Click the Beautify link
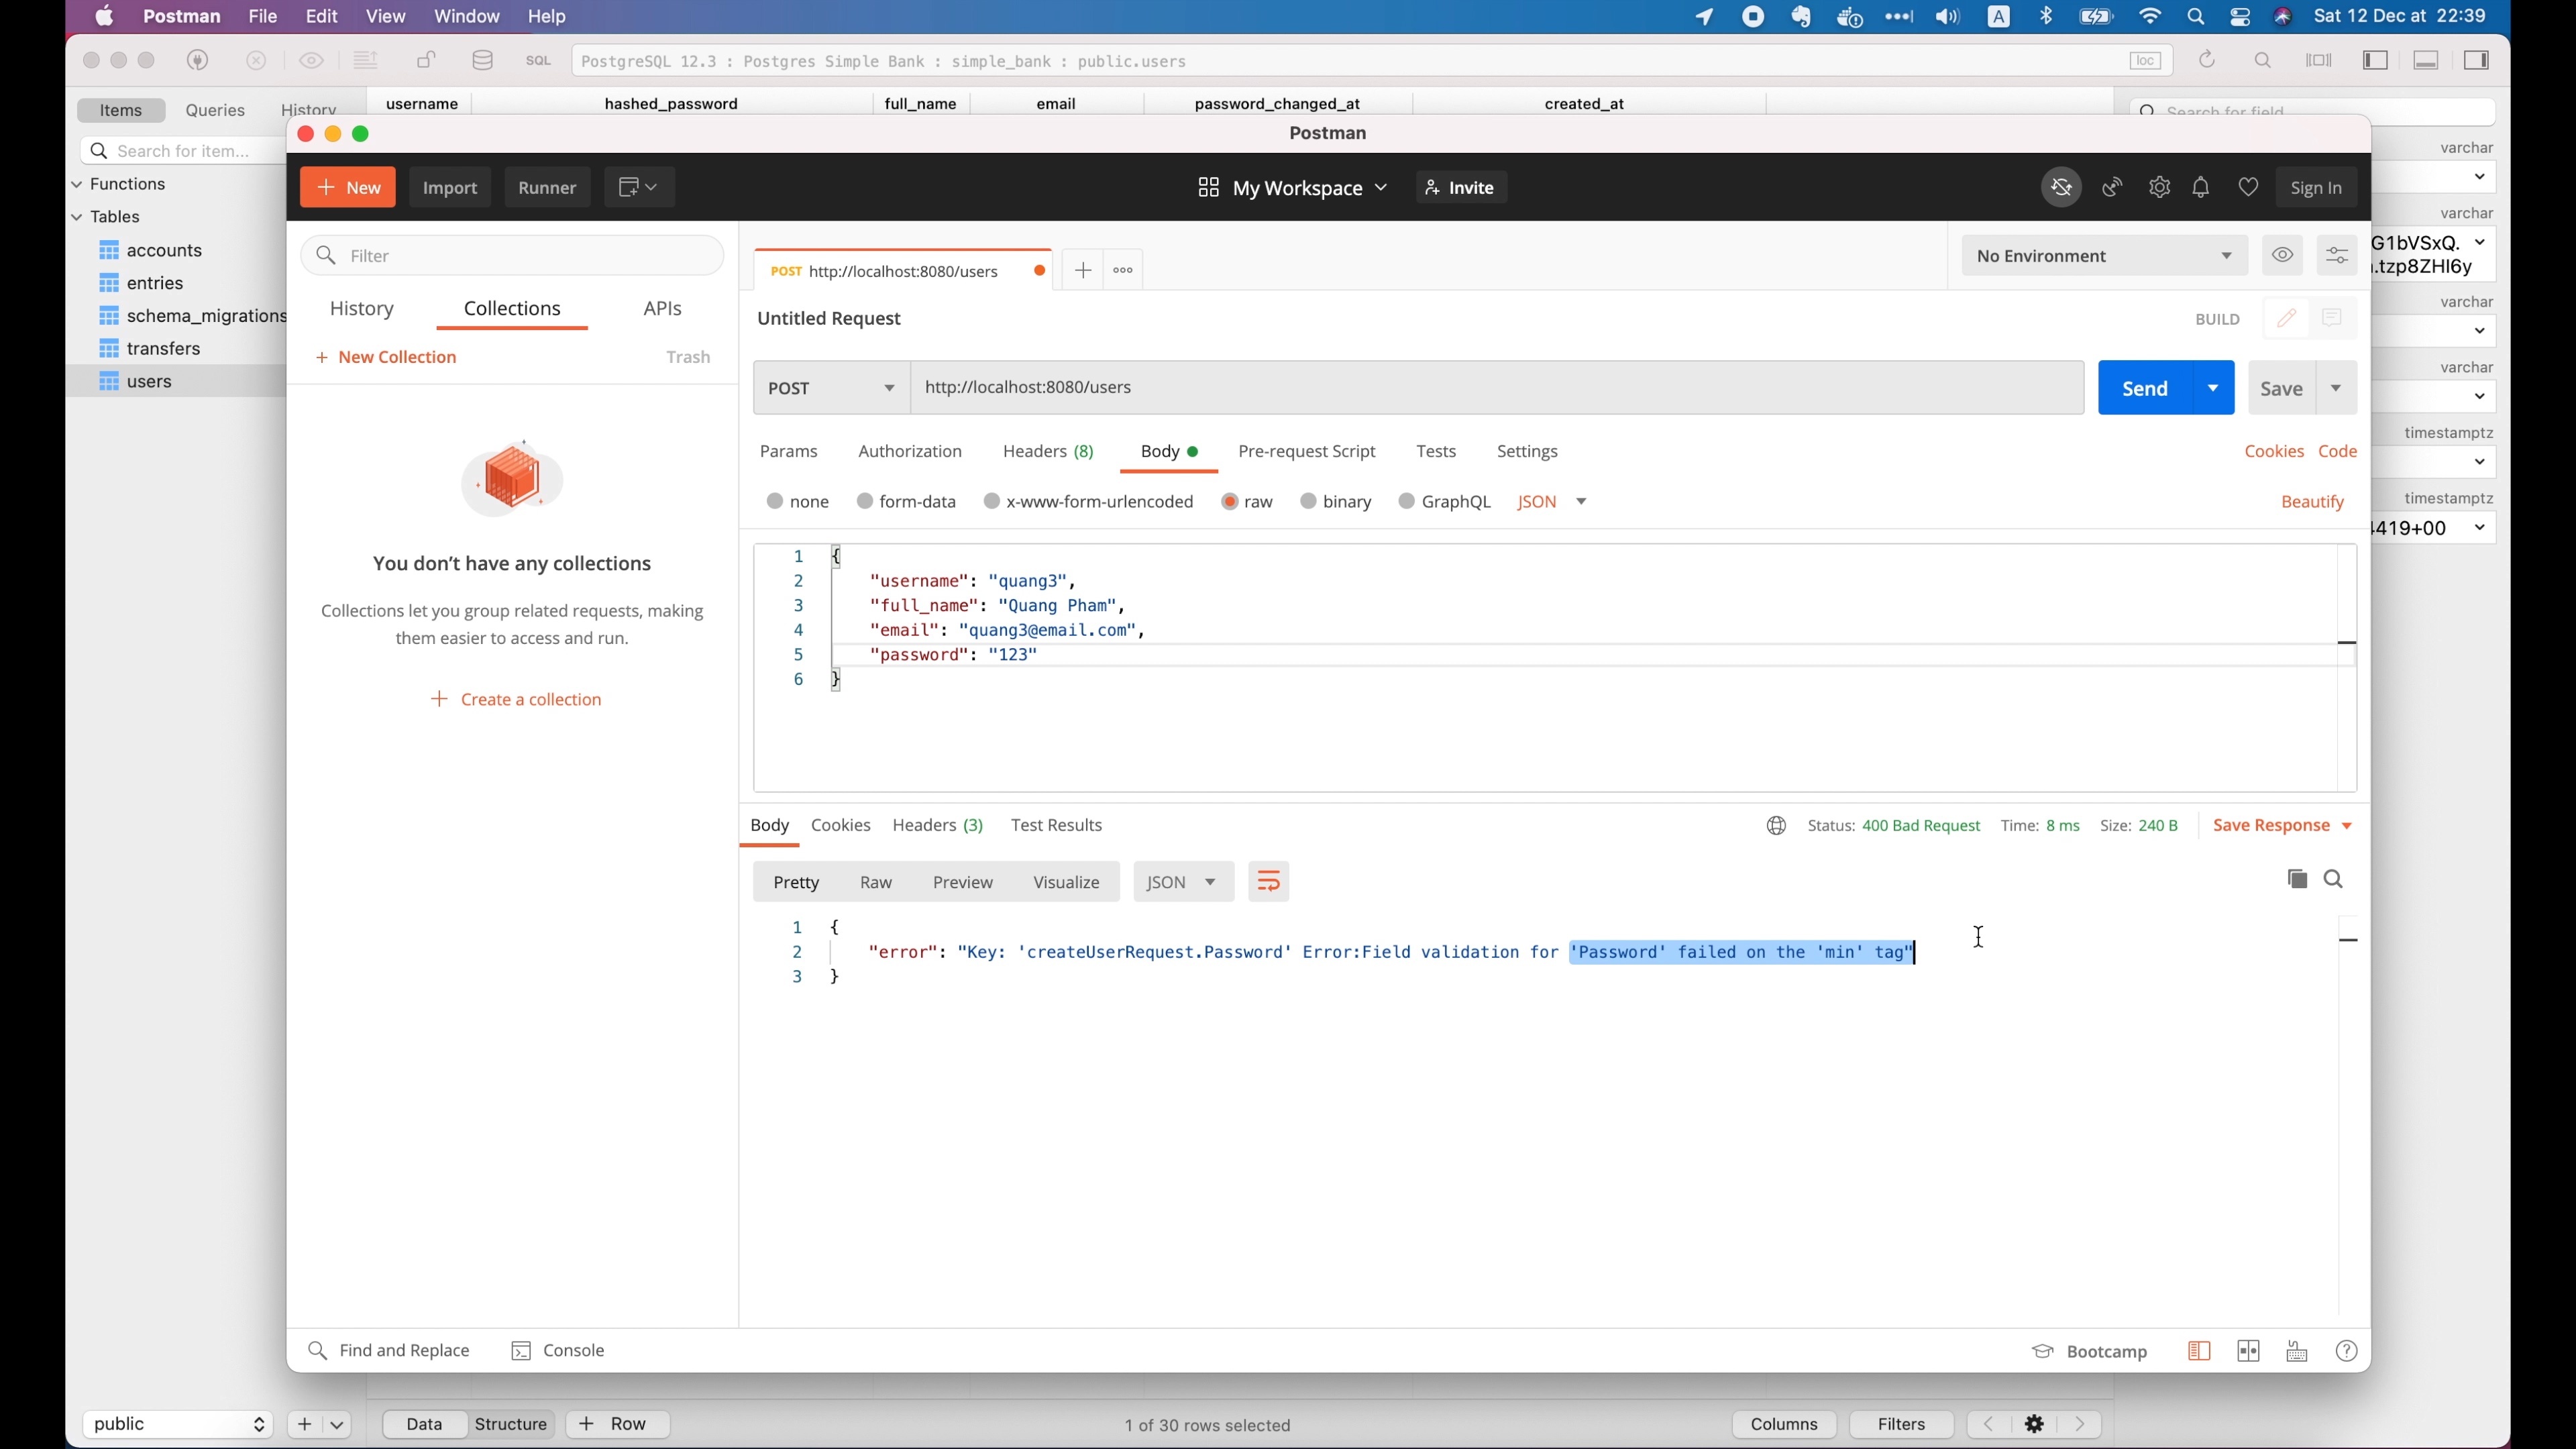 coord(2312,501)
